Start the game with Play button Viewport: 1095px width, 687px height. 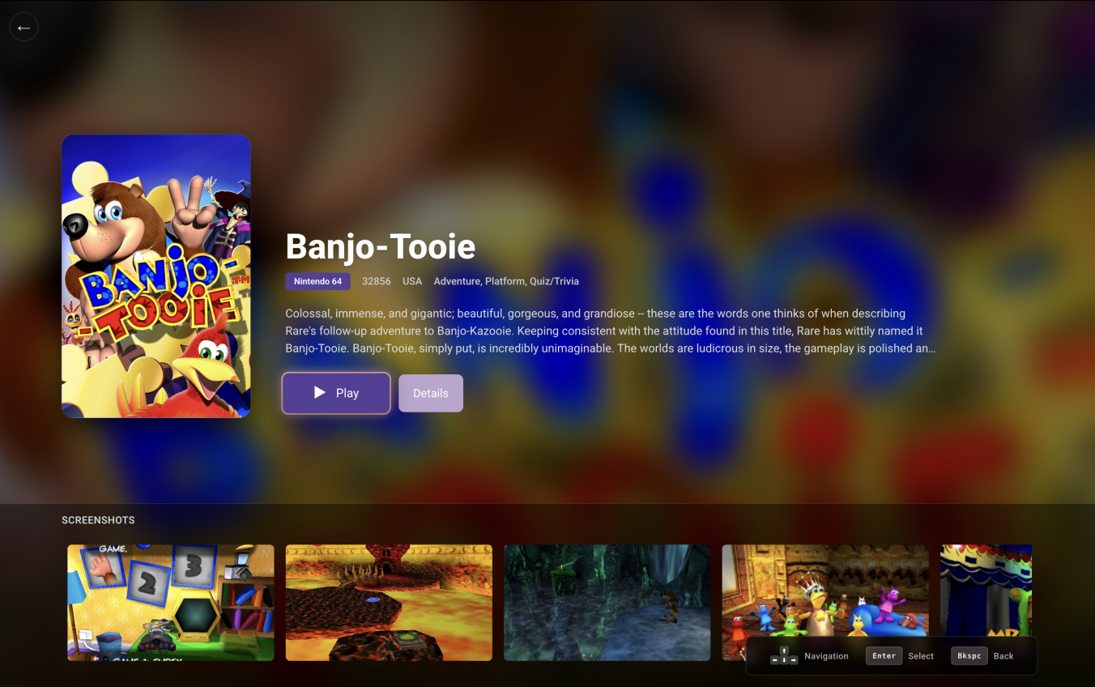tap(336, 393)
